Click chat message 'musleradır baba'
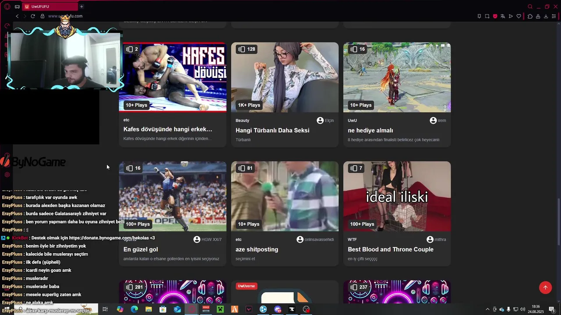 click(43, 287)
